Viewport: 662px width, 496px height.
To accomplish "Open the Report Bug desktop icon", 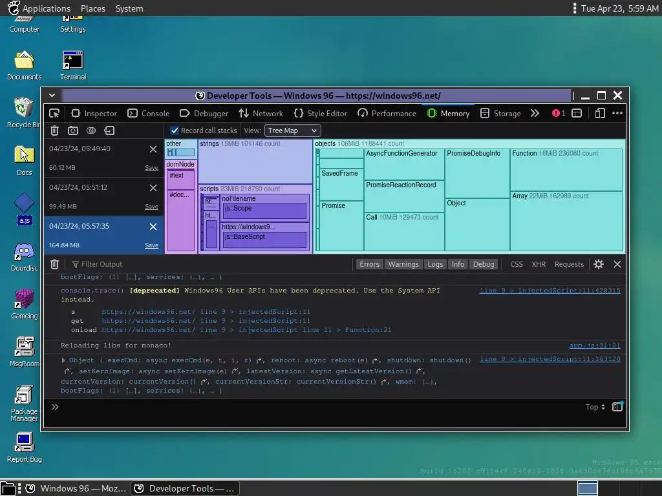I will point(24,448).
